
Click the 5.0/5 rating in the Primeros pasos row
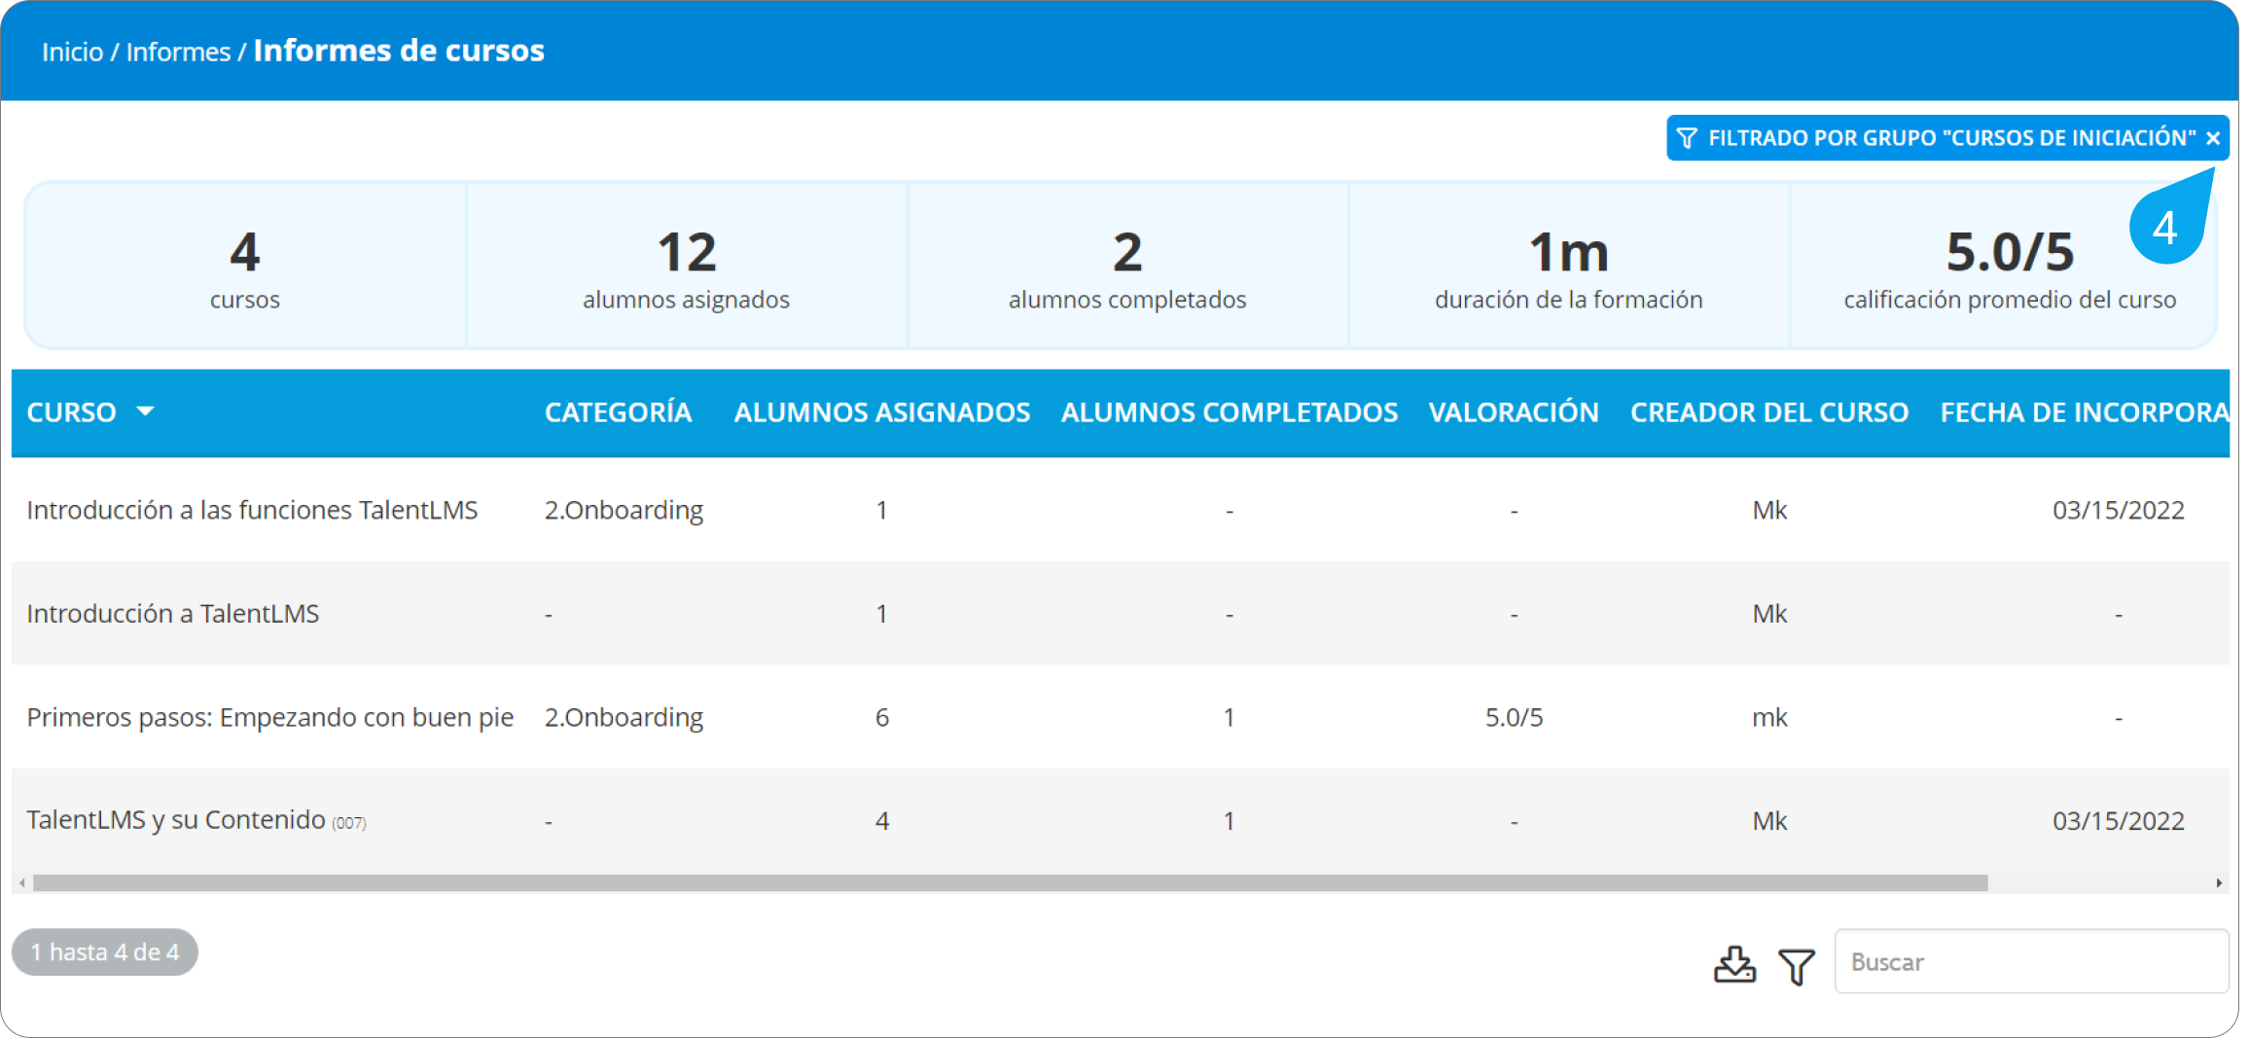(x=1514, y=718)
